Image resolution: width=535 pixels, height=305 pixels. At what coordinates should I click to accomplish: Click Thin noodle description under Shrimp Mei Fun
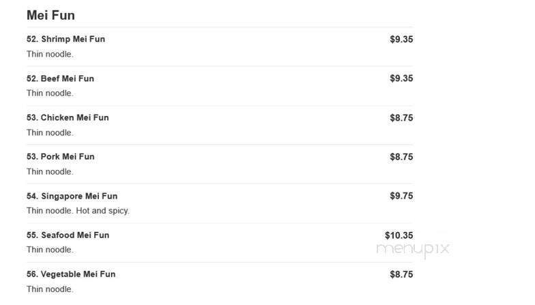pyautogui.click(x=50, y=55)
